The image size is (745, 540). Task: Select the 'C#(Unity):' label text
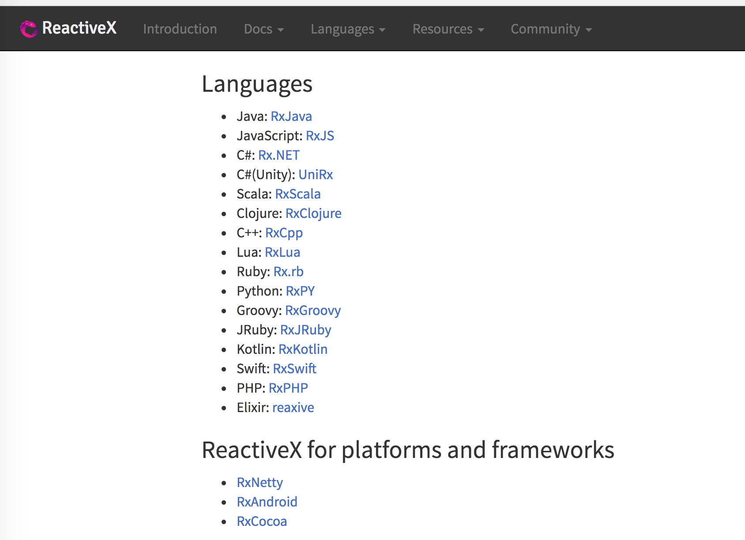pyautogui.click(x=266, y=175)
